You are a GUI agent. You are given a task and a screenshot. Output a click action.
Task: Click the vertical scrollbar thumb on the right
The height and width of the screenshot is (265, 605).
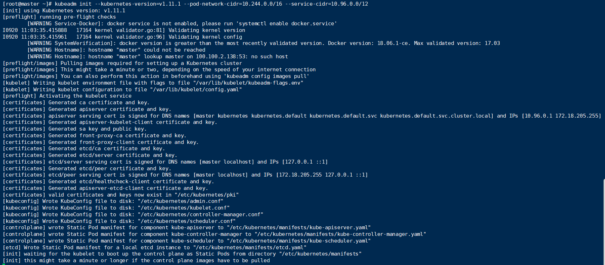click(x=604, y=221)
